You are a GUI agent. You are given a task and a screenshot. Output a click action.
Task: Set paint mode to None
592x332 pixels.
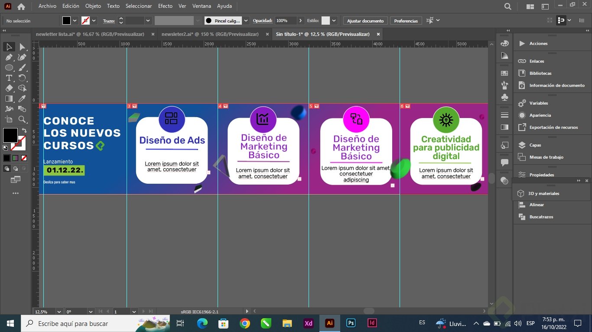[x=24, y=158]
